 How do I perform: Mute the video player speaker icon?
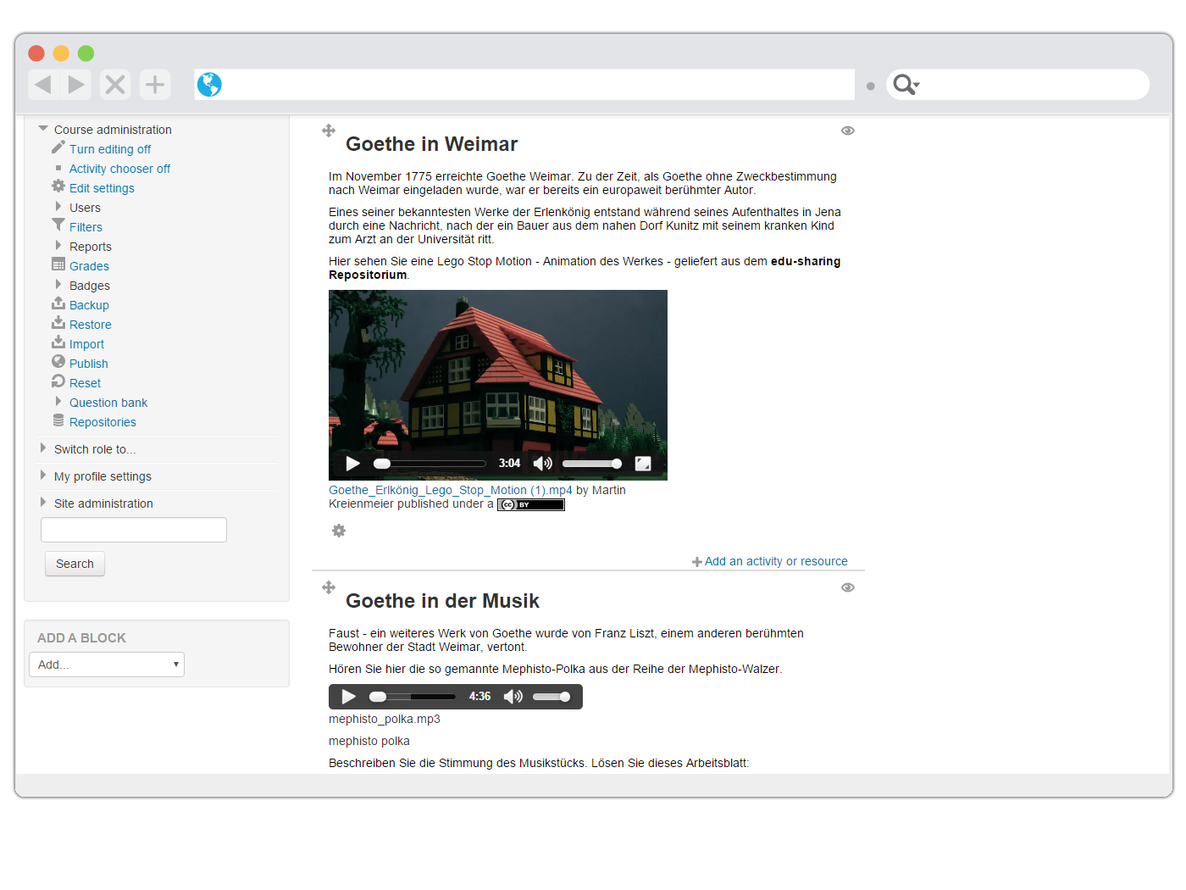point(542,464)
